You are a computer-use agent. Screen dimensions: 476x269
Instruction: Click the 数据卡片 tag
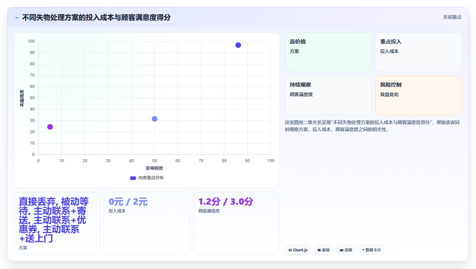coord(372,250)
